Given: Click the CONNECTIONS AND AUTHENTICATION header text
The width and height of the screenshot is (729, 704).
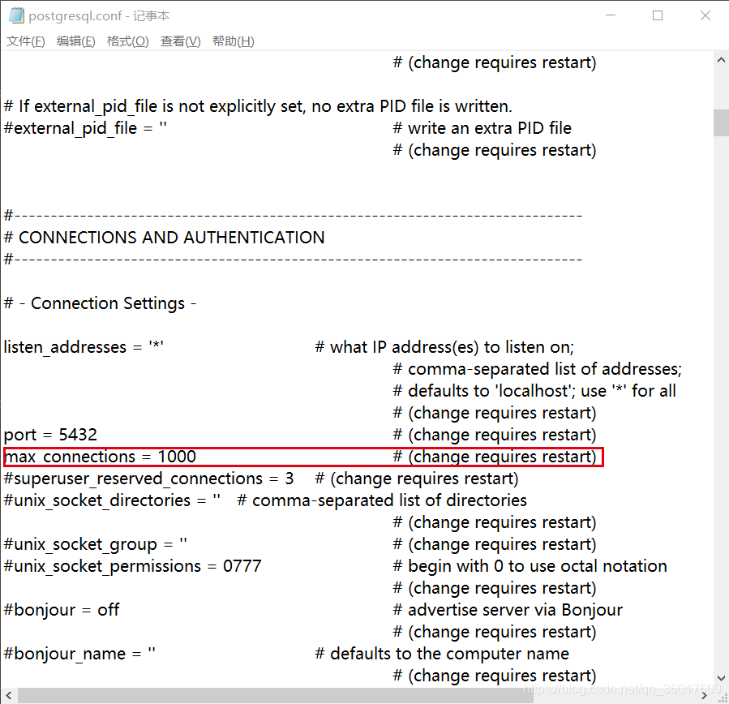Looking at the screenshot, I should (x=162, y=237).
